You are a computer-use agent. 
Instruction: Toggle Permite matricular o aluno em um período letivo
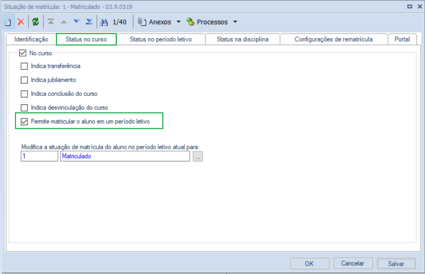[25, 122]
